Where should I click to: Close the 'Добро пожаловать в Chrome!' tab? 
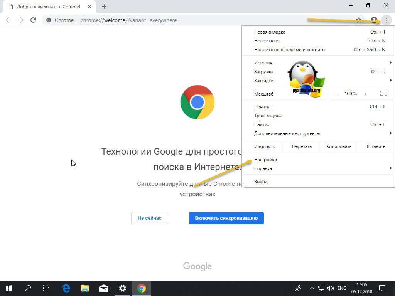89,7
